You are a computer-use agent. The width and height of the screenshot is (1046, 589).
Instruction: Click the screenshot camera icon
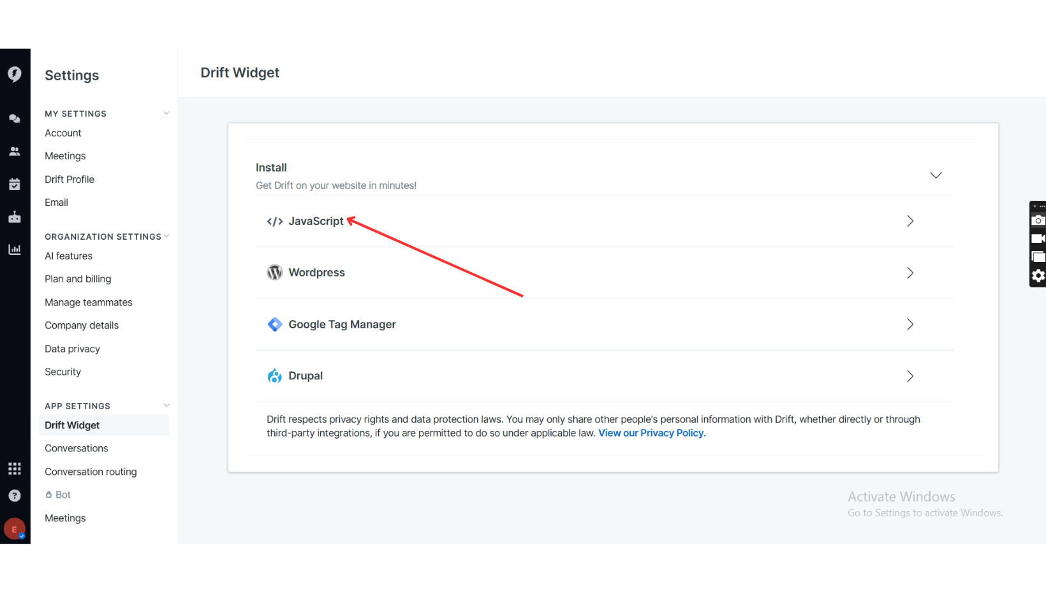coord(1038,221)
